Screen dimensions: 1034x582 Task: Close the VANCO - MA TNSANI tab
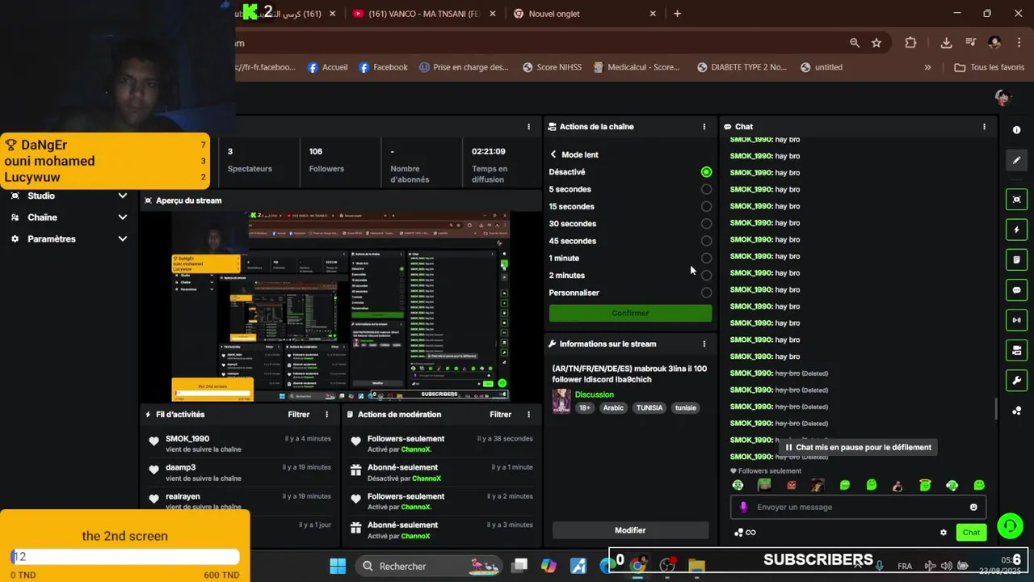point(491,14)
